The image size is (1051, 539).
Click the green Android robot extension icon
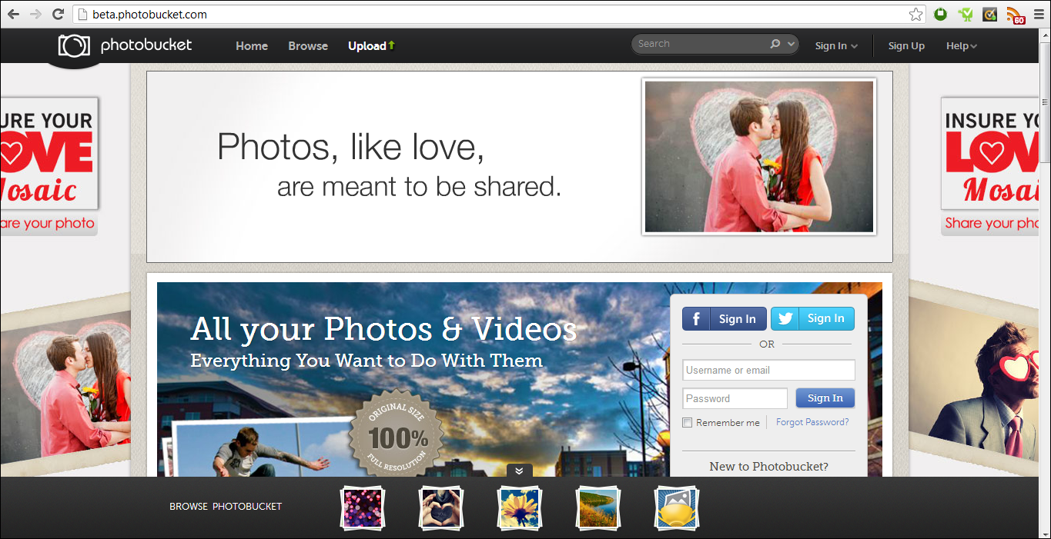[965, 14]
